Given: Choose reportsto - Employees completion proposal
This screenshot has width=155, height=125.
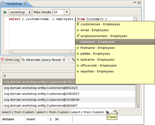Looking at the screenshot, I should pos(115,71).
